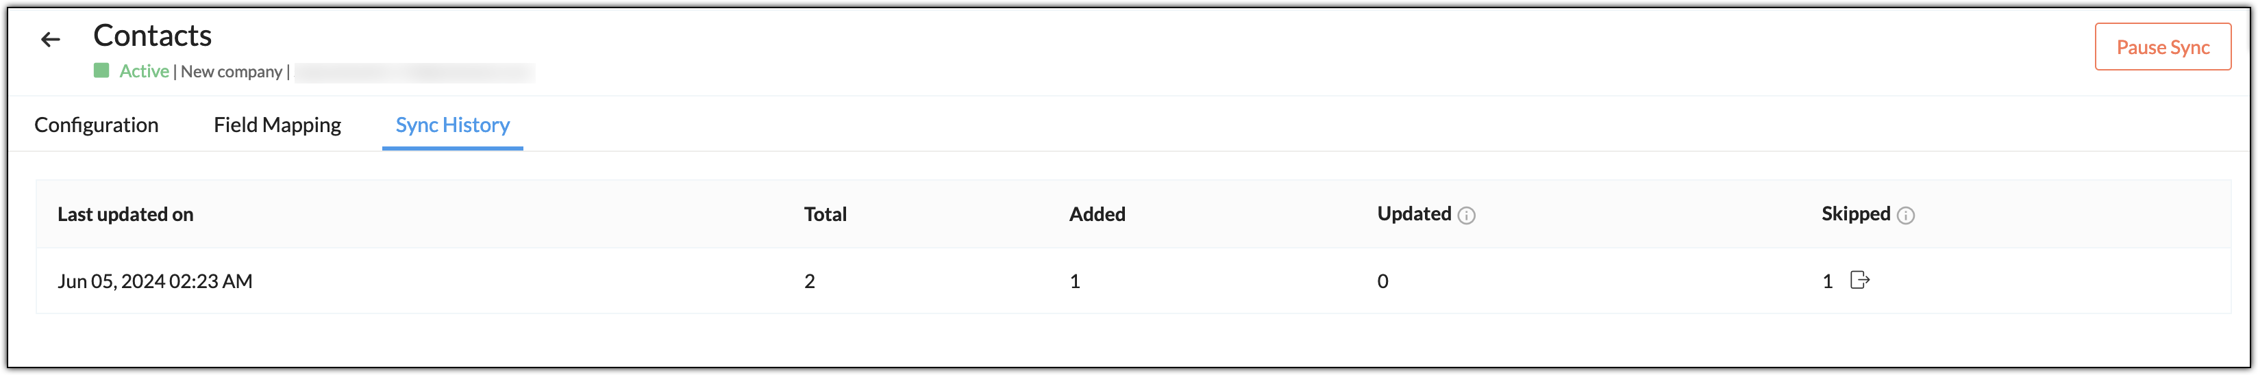Image resolution: width=2258 pixels, height=375 pixels.
Task: Export the skipped records via export icon
Action: coord(1859,281)
